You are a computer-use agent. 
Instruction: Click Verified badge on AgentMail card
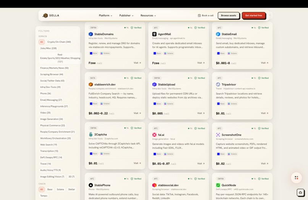click(200, 28)
